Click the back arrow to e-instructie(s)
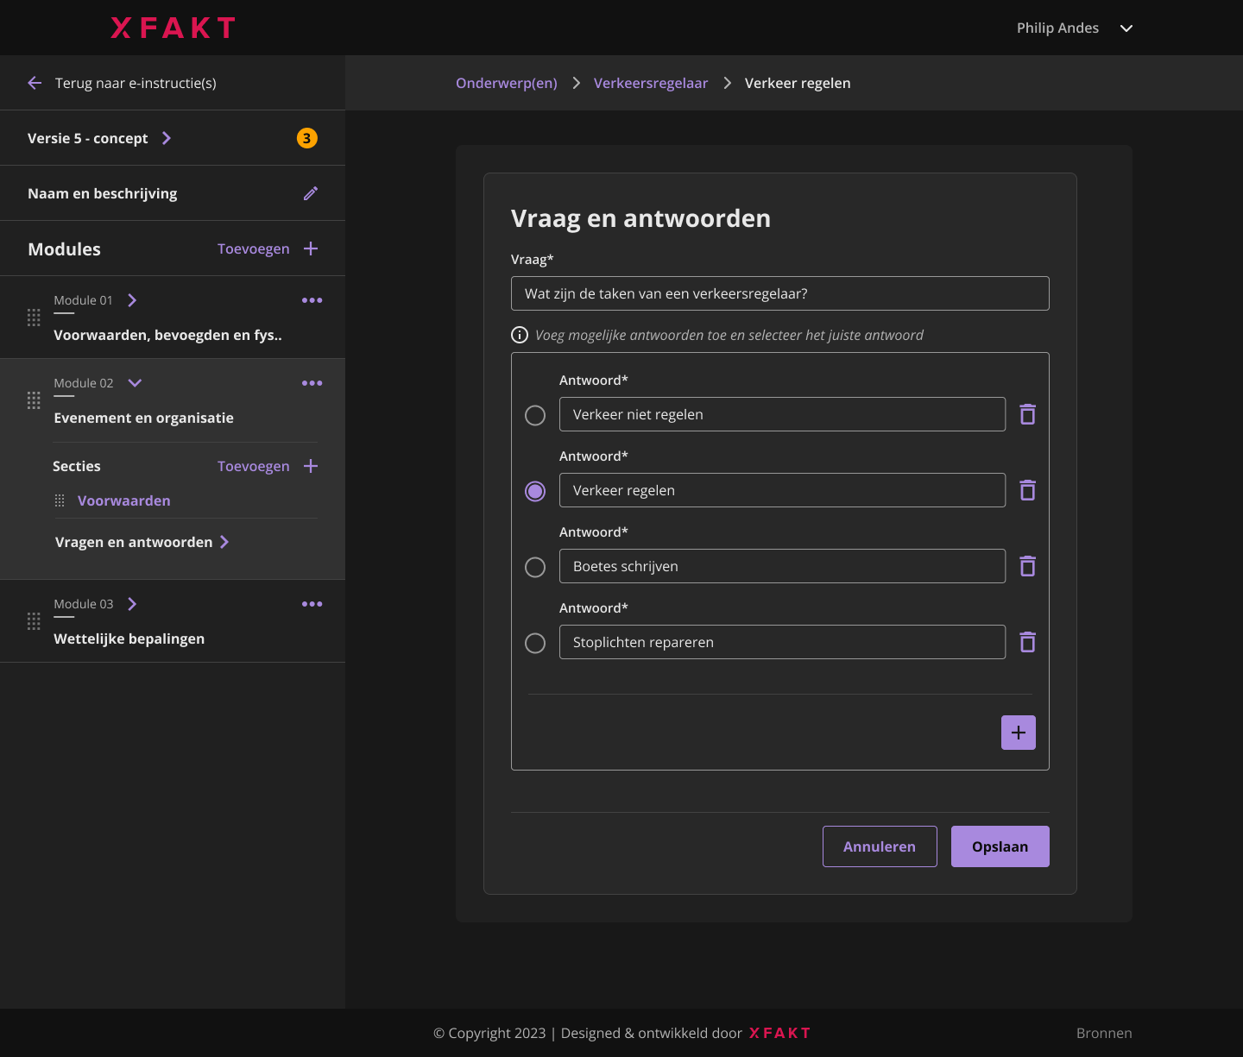1243x1057 pixels. [x=35, y=83]
